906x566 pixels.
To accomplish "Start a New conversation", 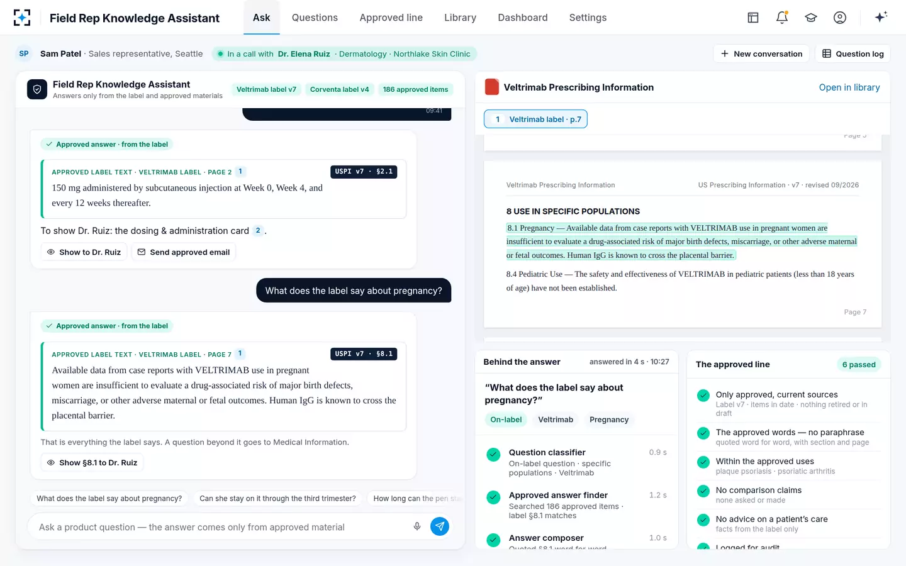I will tap(761, 53).
